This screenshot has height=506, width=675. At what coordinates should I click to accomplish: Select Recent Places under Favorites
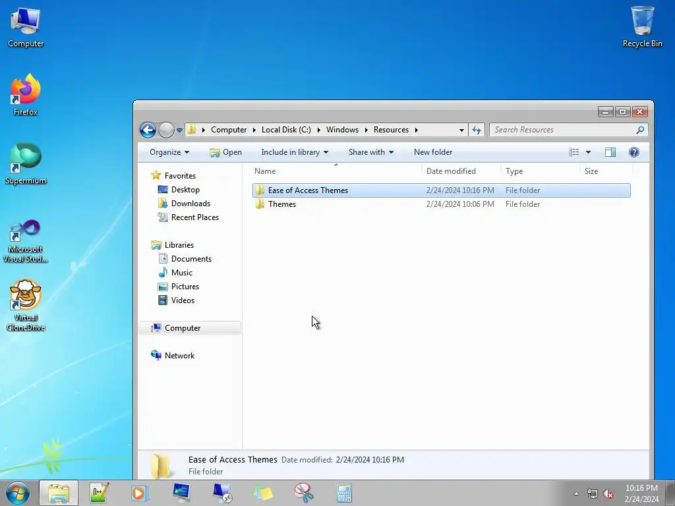tap(194, 217)
